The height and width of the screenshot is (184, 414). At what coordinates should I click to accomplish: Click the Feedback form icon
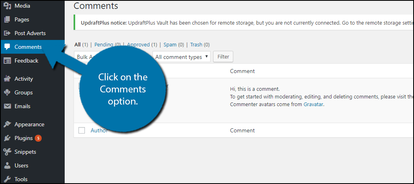point(7,61)
